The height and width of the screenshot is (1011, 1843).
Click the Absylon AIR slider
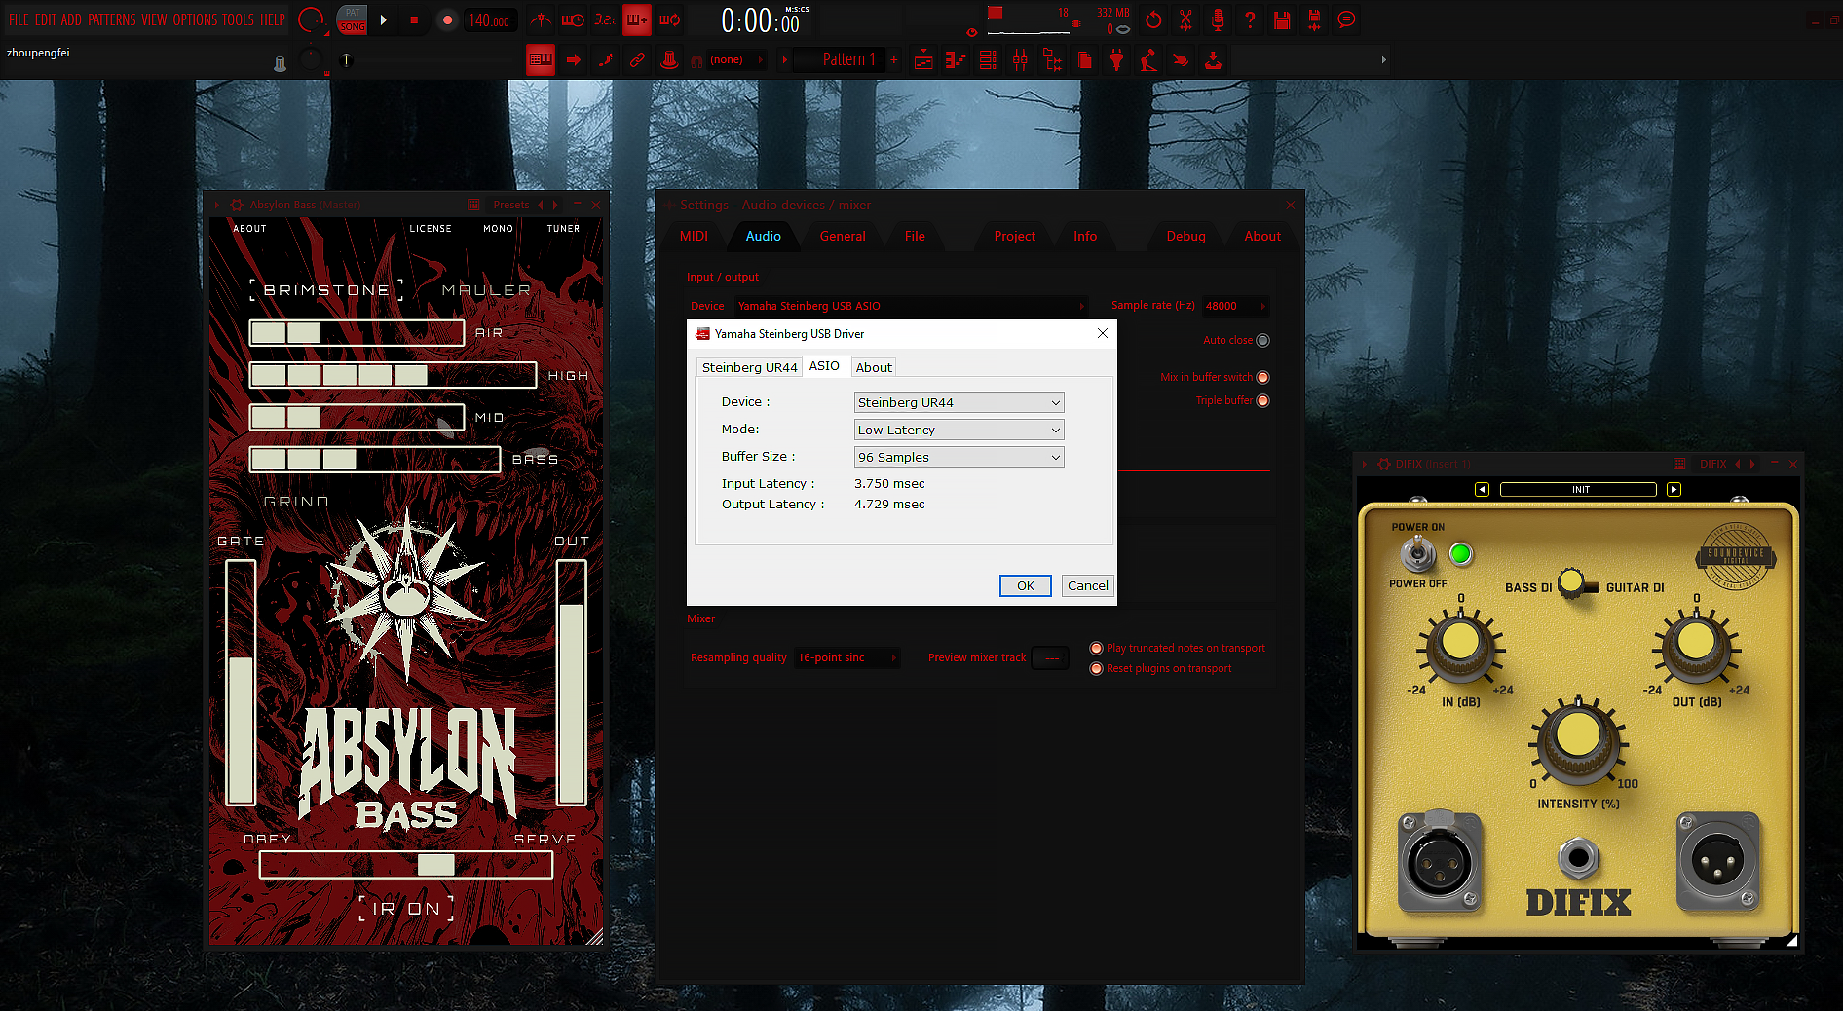tap(357, 333)
